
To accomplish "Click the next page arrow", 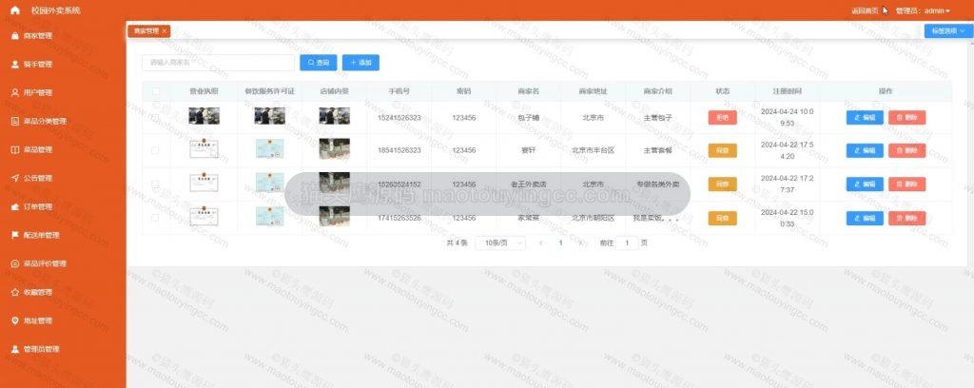I will pos(580,243).
